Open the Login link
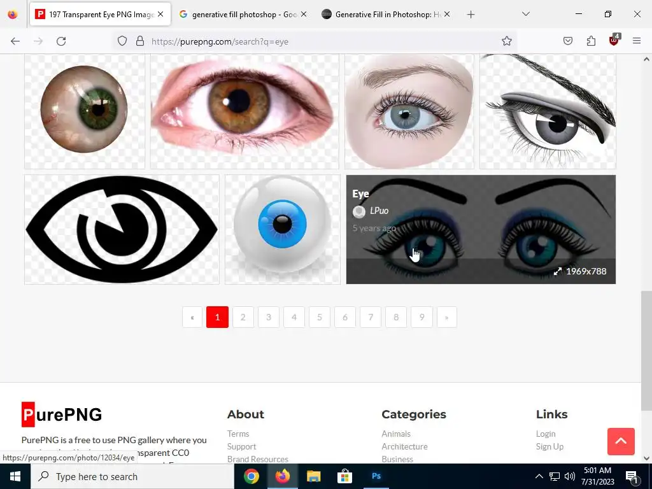The width and height of the screenshot is (652, 489). point(546,434)
